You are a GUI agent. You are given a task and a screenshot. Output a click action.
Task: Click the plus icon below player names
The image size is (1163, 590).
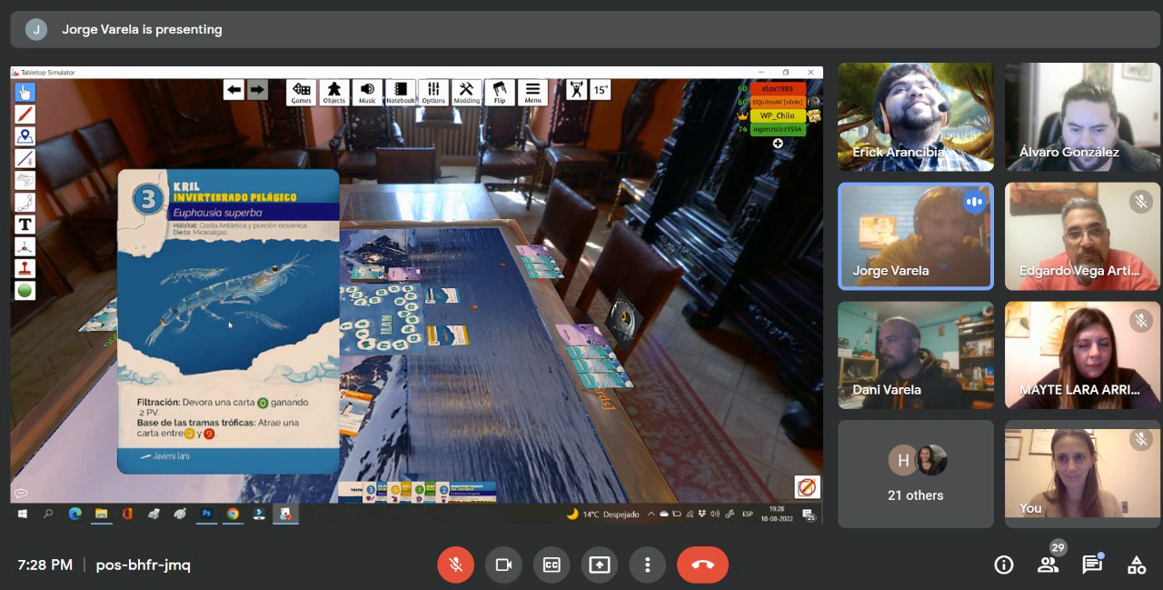(778, 144)
